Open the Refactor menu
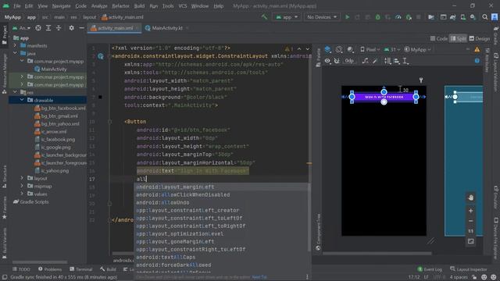 120,5
